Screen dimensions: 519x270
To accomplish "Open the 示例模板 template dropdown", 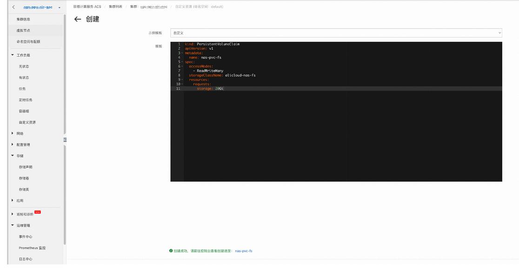I will point(336,33).
